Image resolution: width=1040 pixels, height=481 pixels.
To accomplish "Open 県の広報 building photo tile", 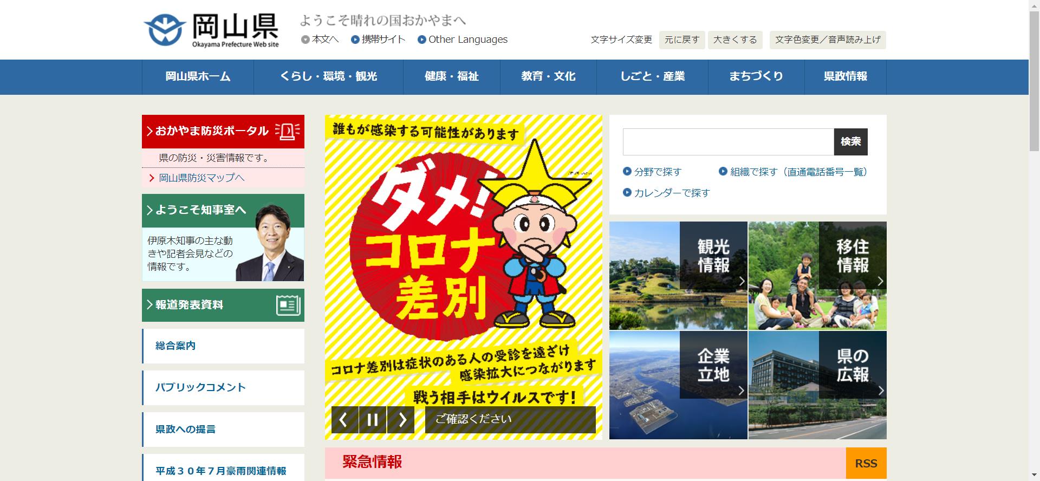I will point(817,385).
